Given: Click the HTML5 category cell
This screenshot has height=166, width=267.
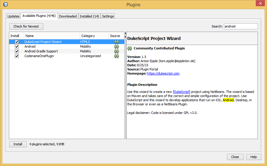Looking at the screenshot, I should coord(85,42).
